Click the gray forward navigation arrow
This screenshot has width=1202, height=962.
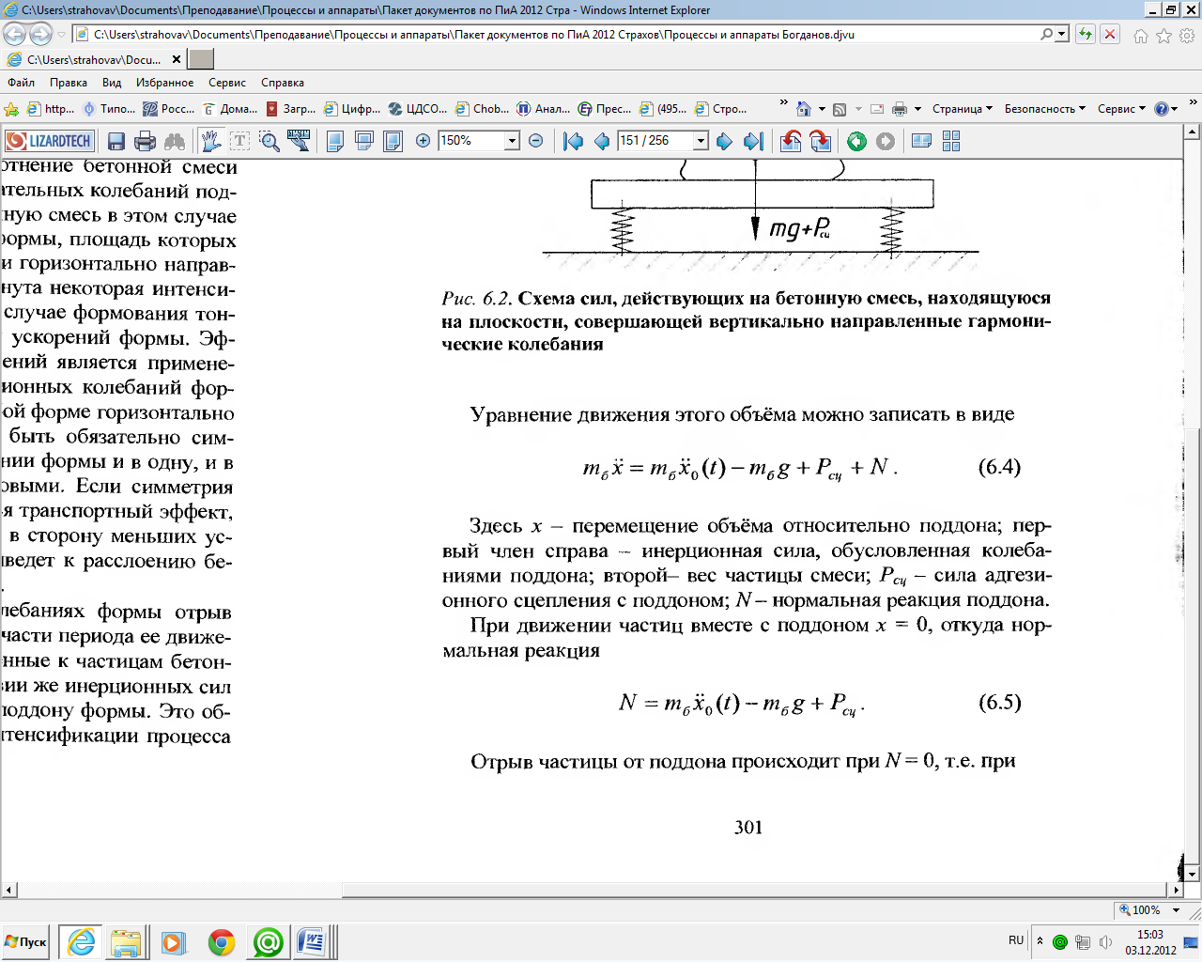pyautogui.click(x=886, y=141)
